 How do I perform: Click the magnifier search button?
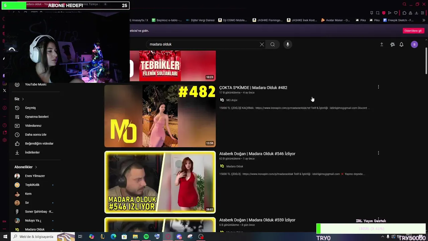[x=273, y=45]
